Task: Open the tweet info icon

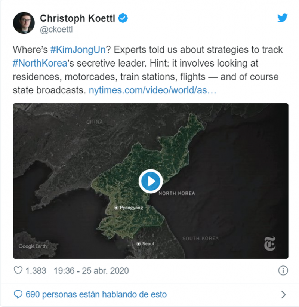Action: [283, 270]
